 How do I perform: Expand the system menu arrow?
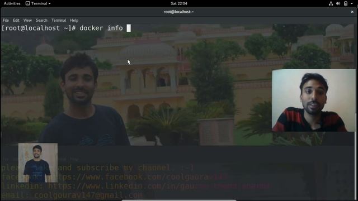click(352, 3)
